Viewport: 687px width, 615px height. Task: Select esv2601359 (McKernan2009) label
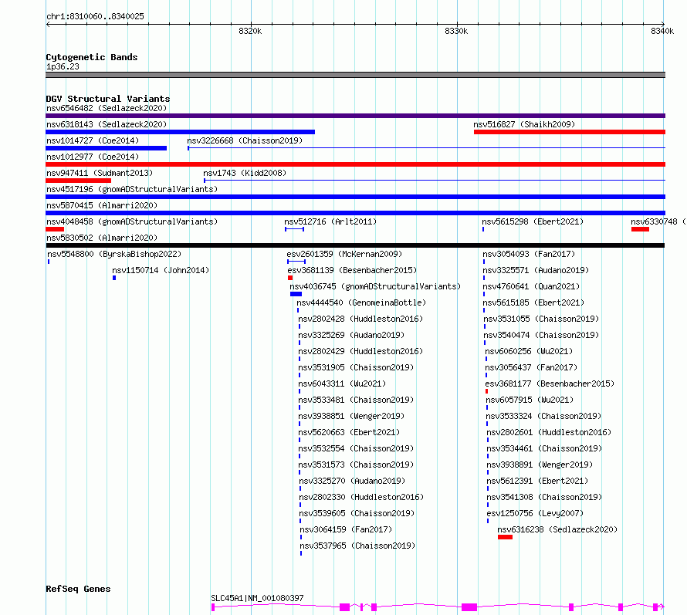click(344, 254)
